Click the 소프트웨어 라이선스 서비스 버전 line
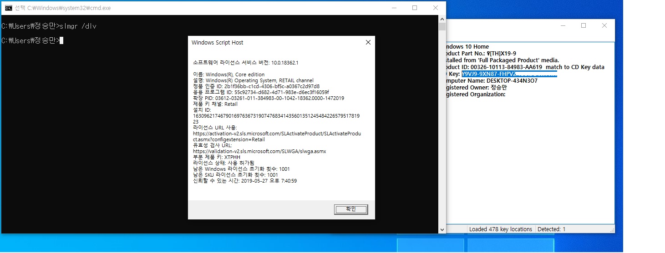 pyautogui.click(x=246, y=62)
